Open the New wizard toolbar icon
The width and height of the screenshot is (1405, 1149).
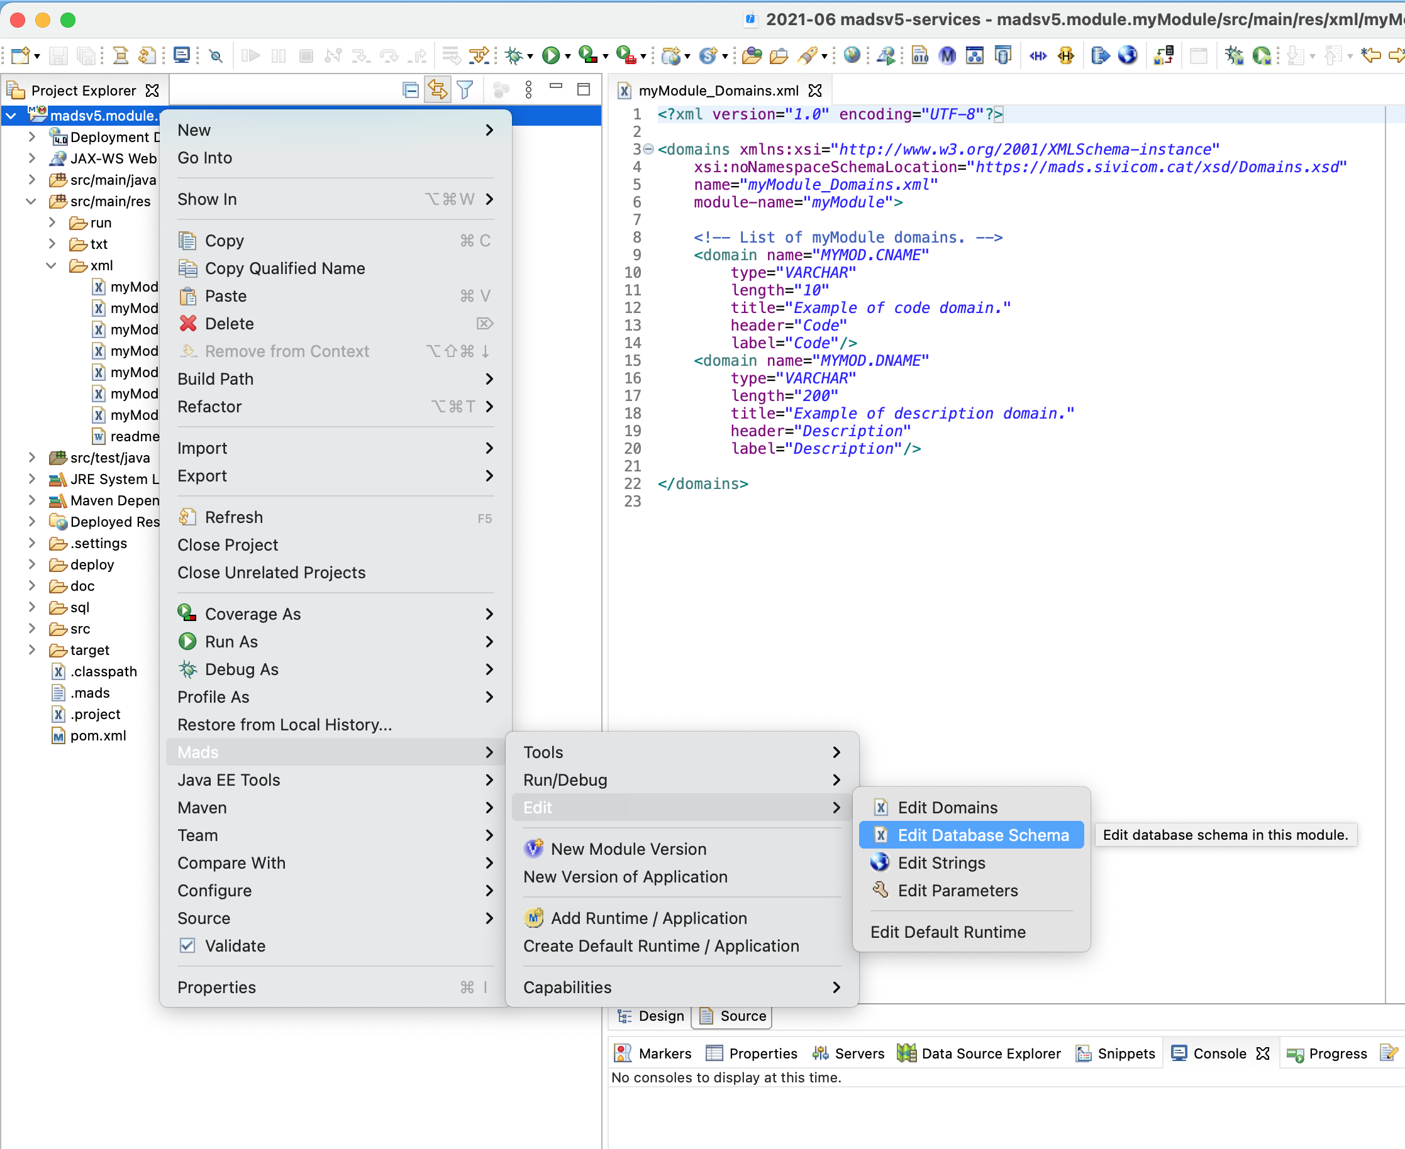click(x=21, y=55)
